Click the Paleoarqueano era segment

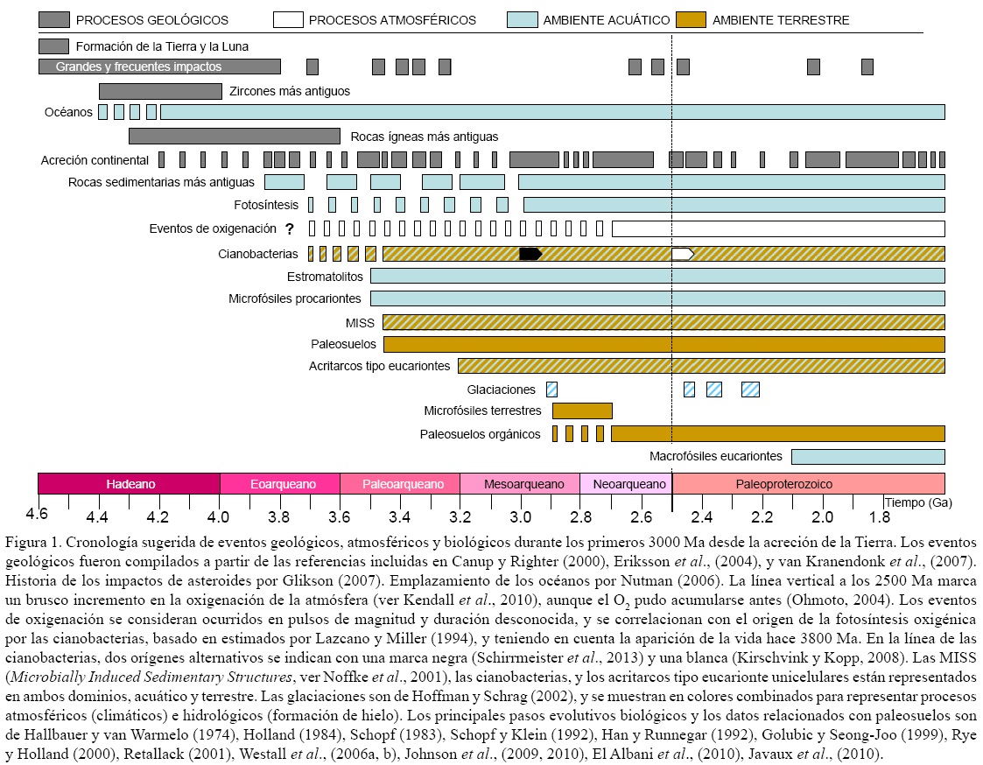tap(399, 484)
